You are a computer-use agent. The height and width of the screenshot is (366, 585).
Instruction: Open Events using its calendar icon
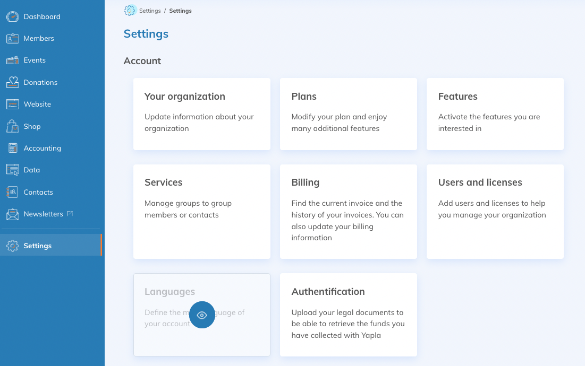pyautogui.click(x=12, y=60)
